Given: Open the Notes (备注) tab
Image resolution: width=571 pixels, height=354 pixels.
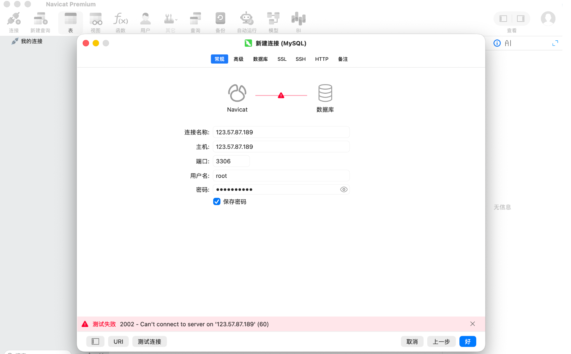Looking at the screenshot, I should (x=343, y=59).
